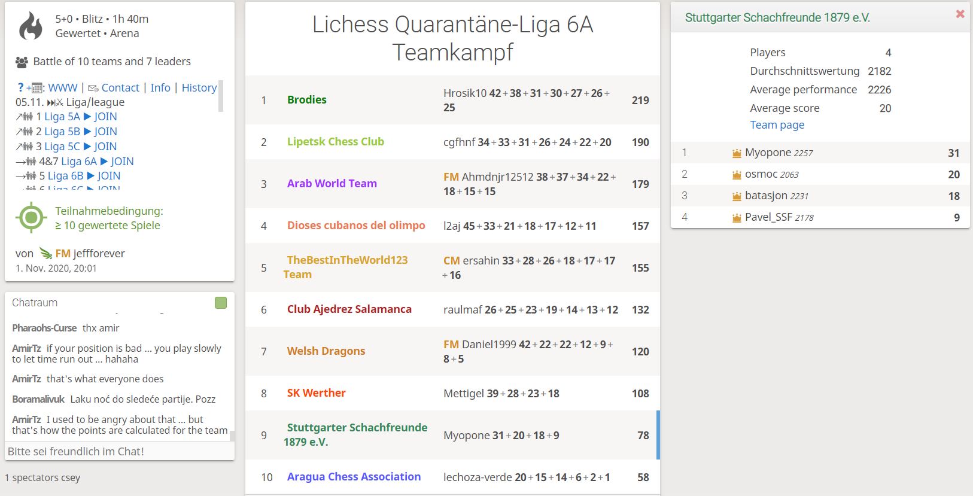Select the Brodies team row
973x496 pixels.
452,100
